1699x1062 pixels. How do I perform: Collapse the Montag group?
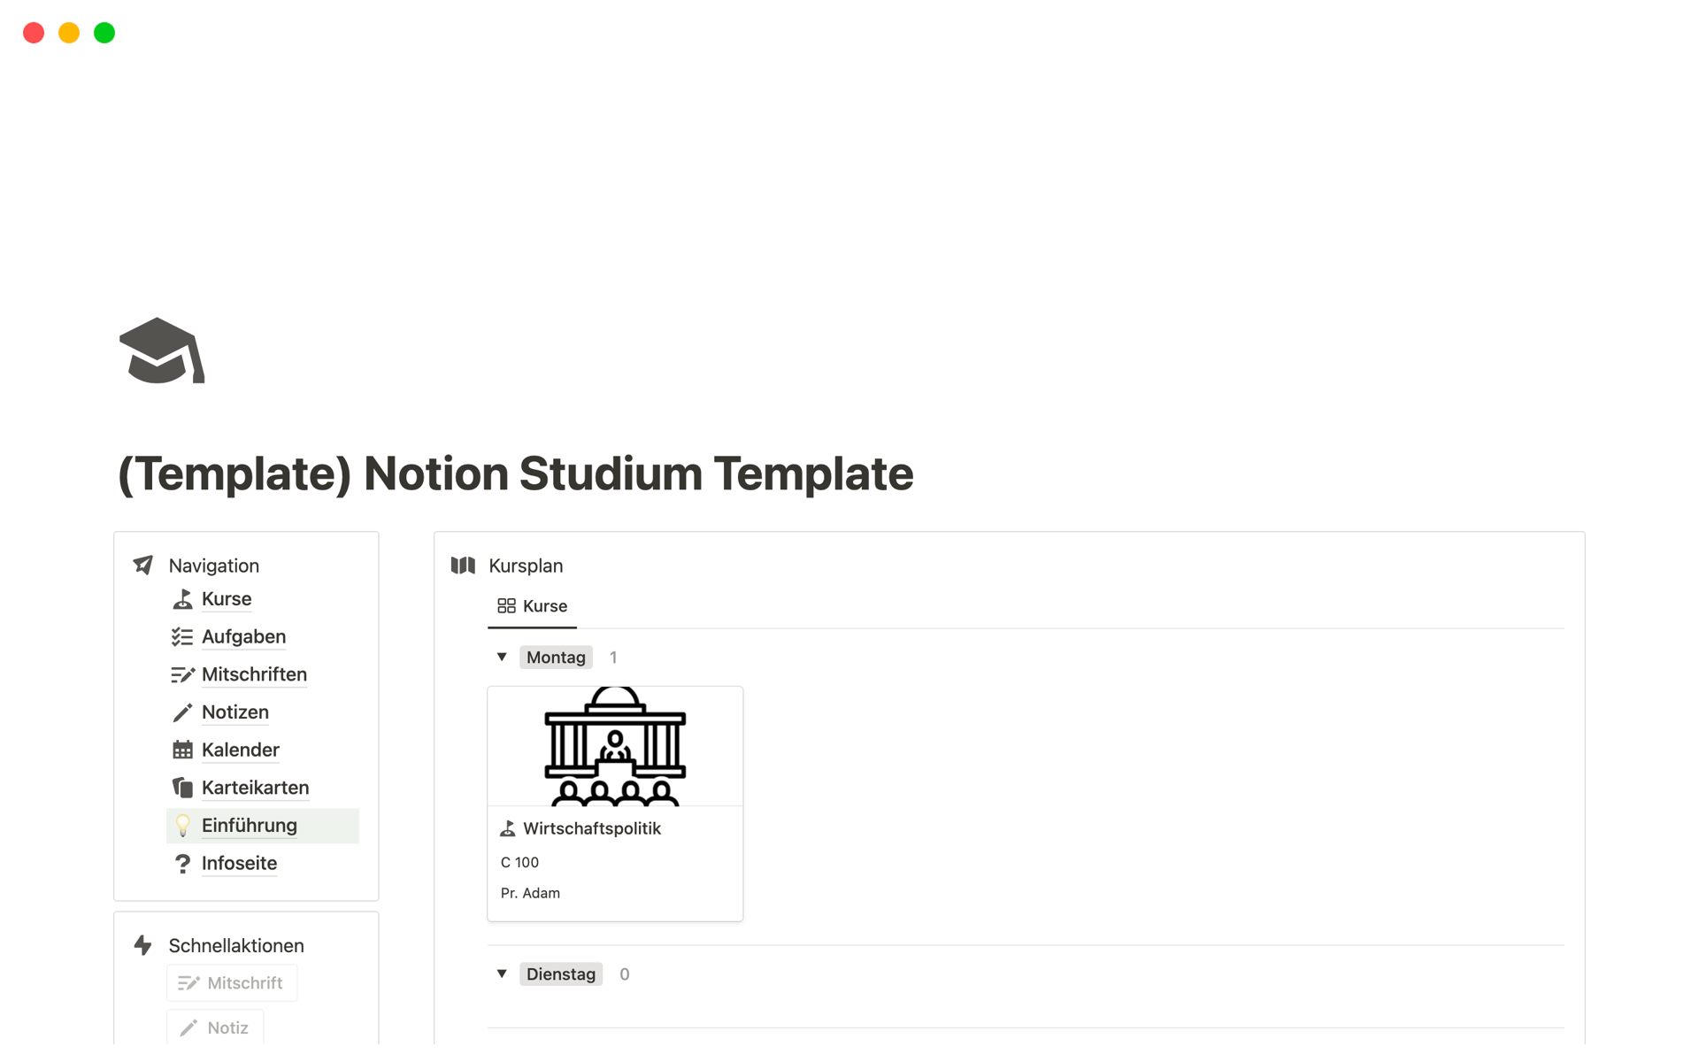pos(502,658)
